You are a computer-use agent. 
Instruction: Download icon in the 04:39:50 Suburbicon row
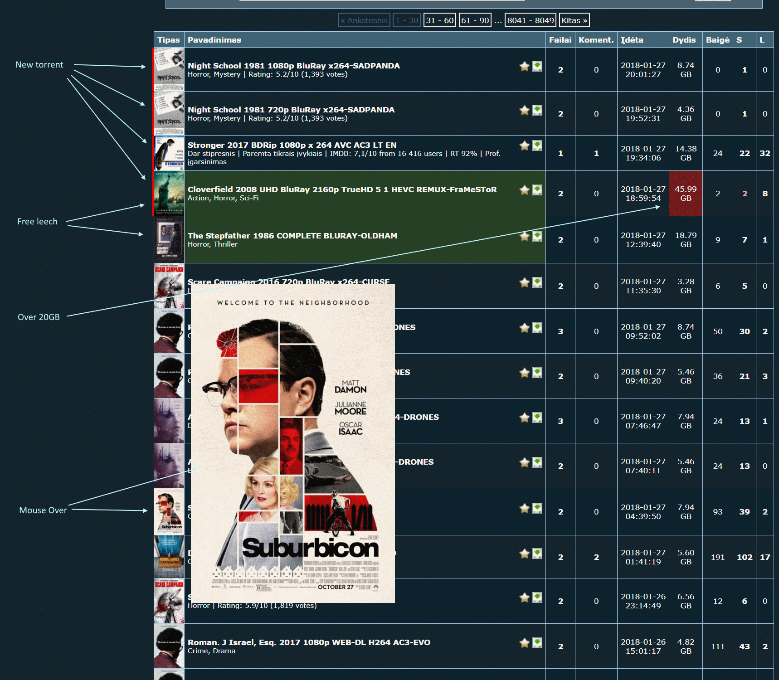point(537,508)
